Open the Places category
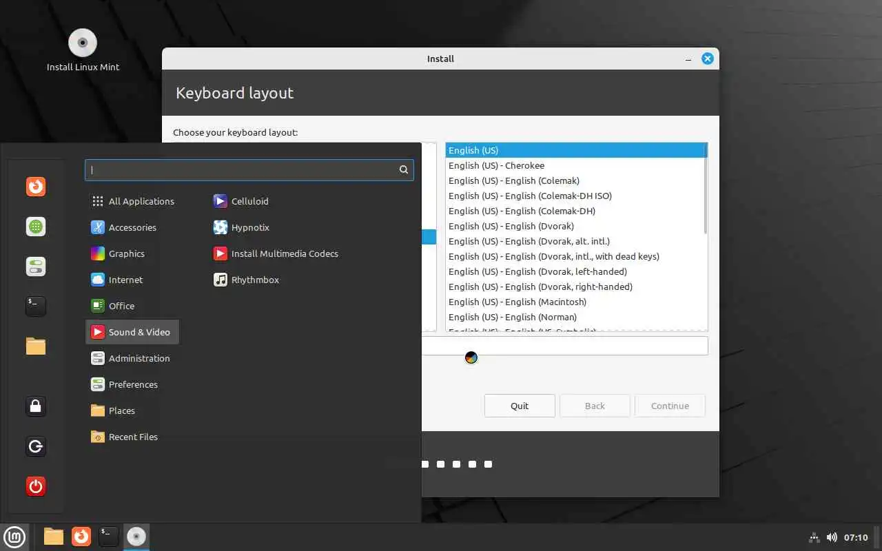This screenshot has width=882, height=551. (x=132, y=410)
